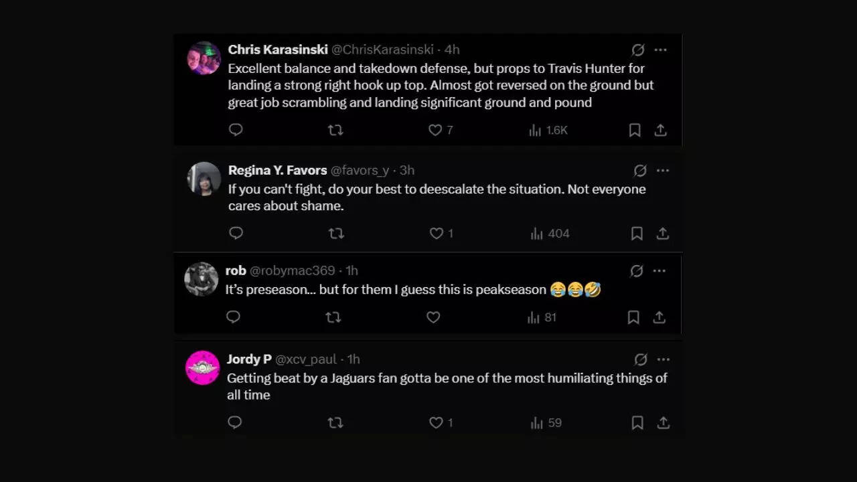This screenshot has width=857, height=482.
Task: Like Jordy P's Jaguars fan tweet
Action: (437, 422)
